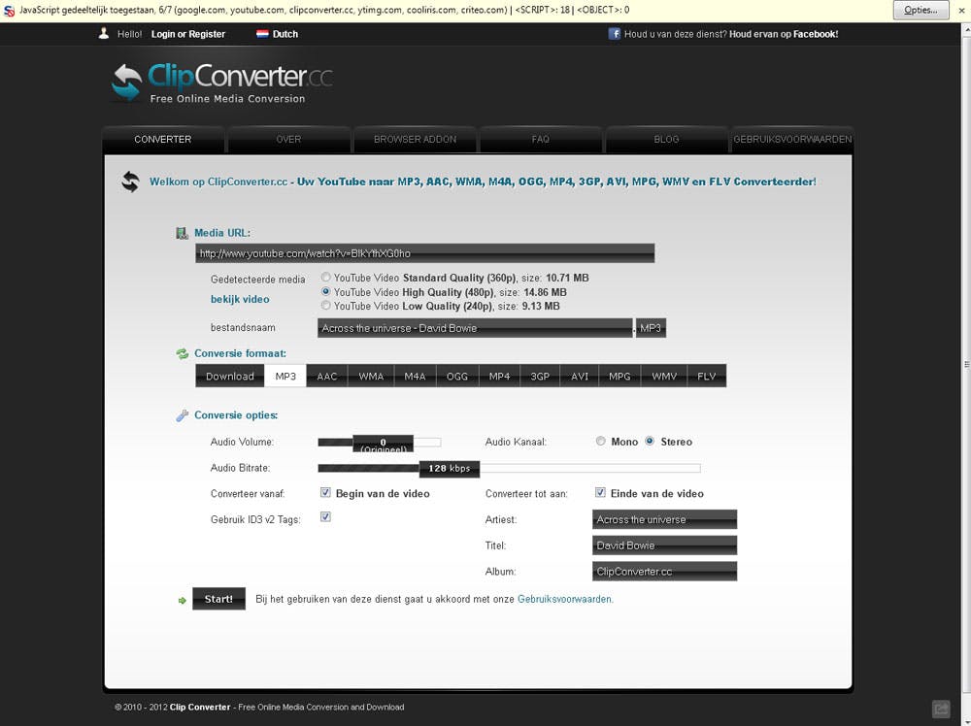Click the NoScript icon in notification bar

pyautogui.click(x=10, y=11)
